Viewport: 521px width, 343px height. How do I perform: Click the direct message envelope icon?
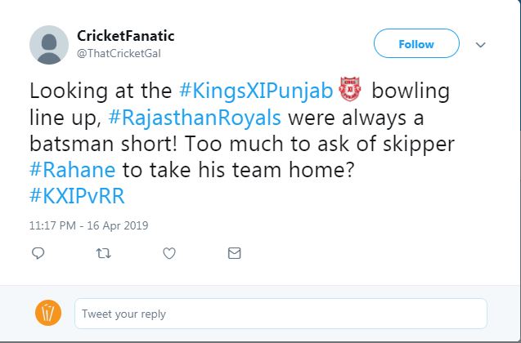(235, 254)
